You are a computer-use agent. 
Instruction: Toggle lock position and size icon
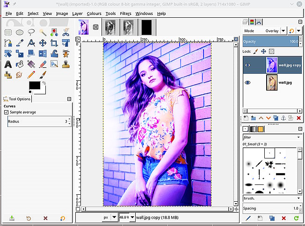263,51
